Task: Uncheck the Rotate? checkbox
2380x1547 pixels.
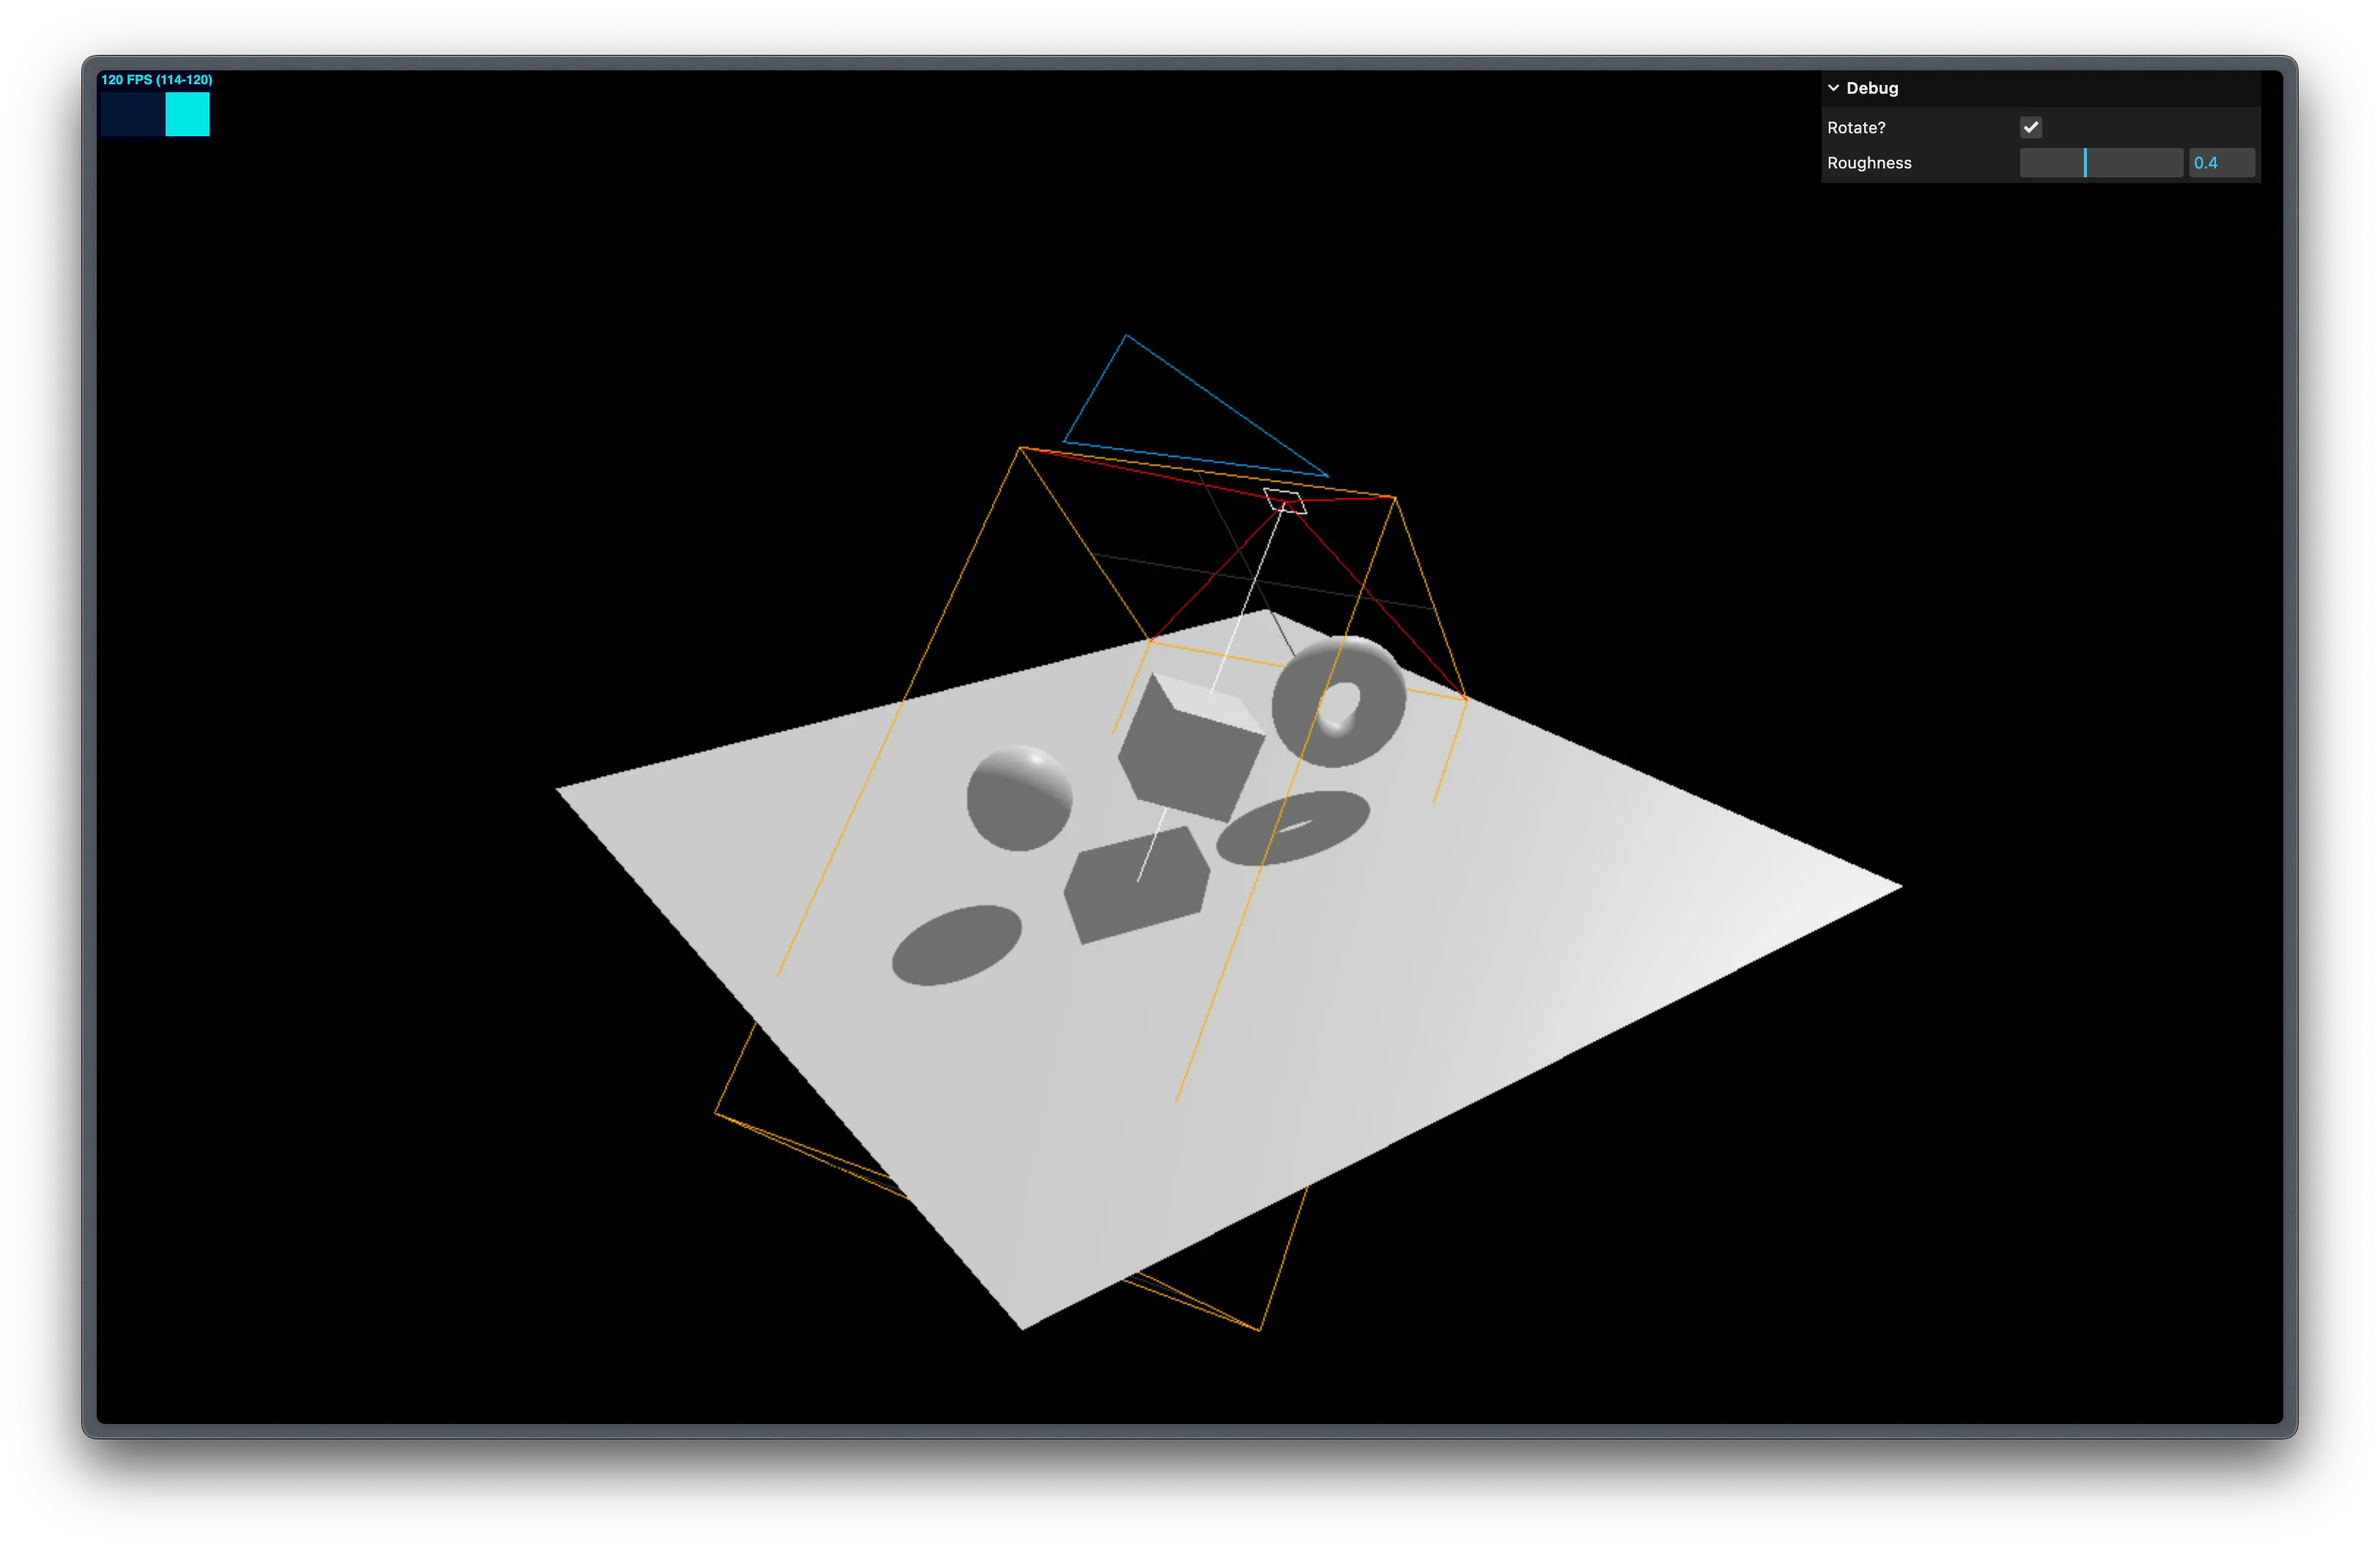Action: click(x=2030, y=127)
